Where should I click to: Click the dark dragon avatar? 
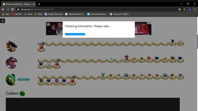(x=11, y=46)
